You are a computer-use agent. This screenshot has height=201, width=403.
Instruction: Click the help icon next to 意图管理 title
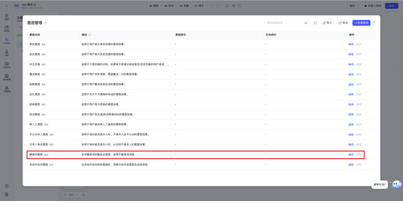point(45,23)
